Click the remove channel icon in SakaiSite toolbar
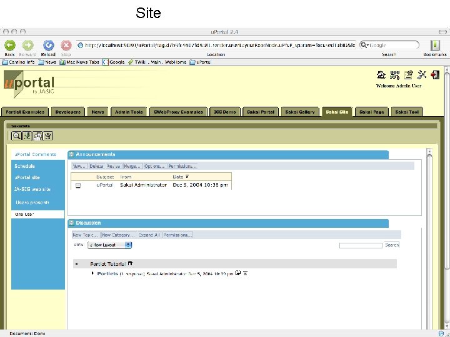Screen dimensions: 450x337 [48, 136]
